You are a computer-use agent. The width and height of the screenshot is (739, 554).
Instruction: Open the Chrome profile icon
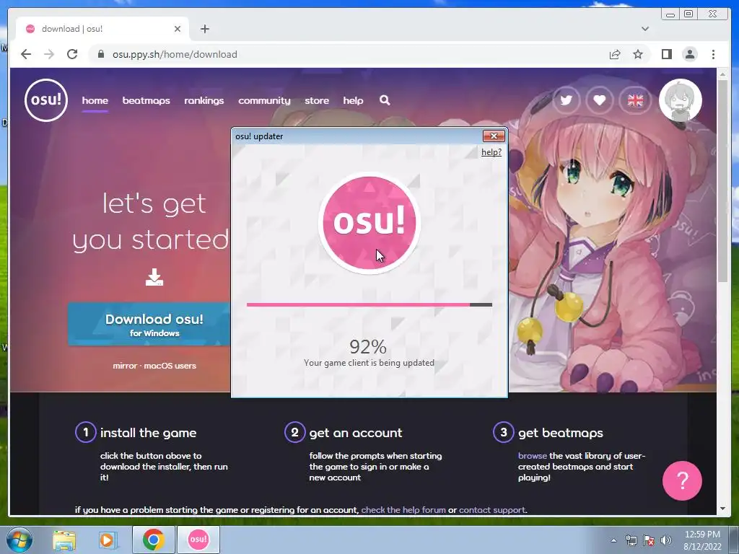[x=690, y=54]
